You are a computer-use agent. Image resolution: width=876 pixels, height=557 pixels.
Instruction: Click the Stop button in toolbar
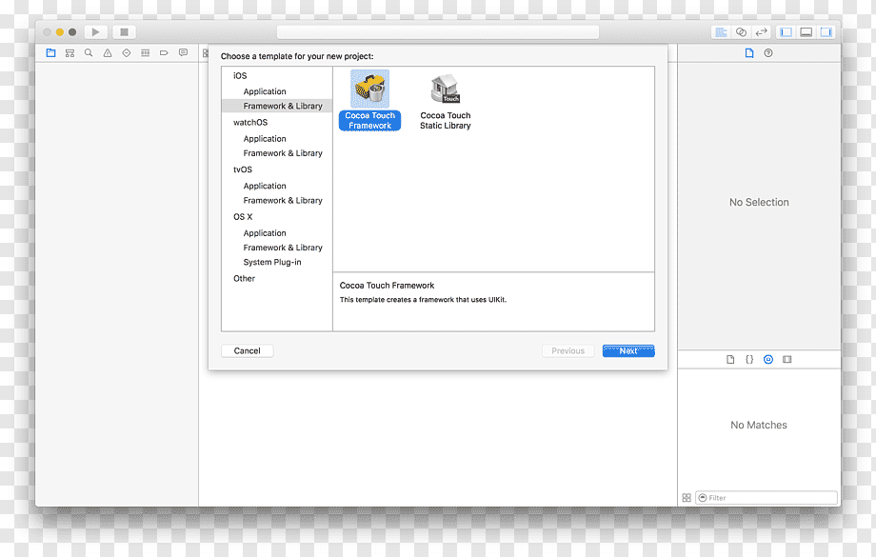(x=124, y=32)
